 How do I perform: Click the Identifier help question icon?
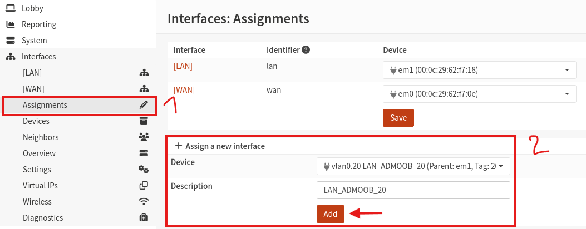click(x=306, y=49)
